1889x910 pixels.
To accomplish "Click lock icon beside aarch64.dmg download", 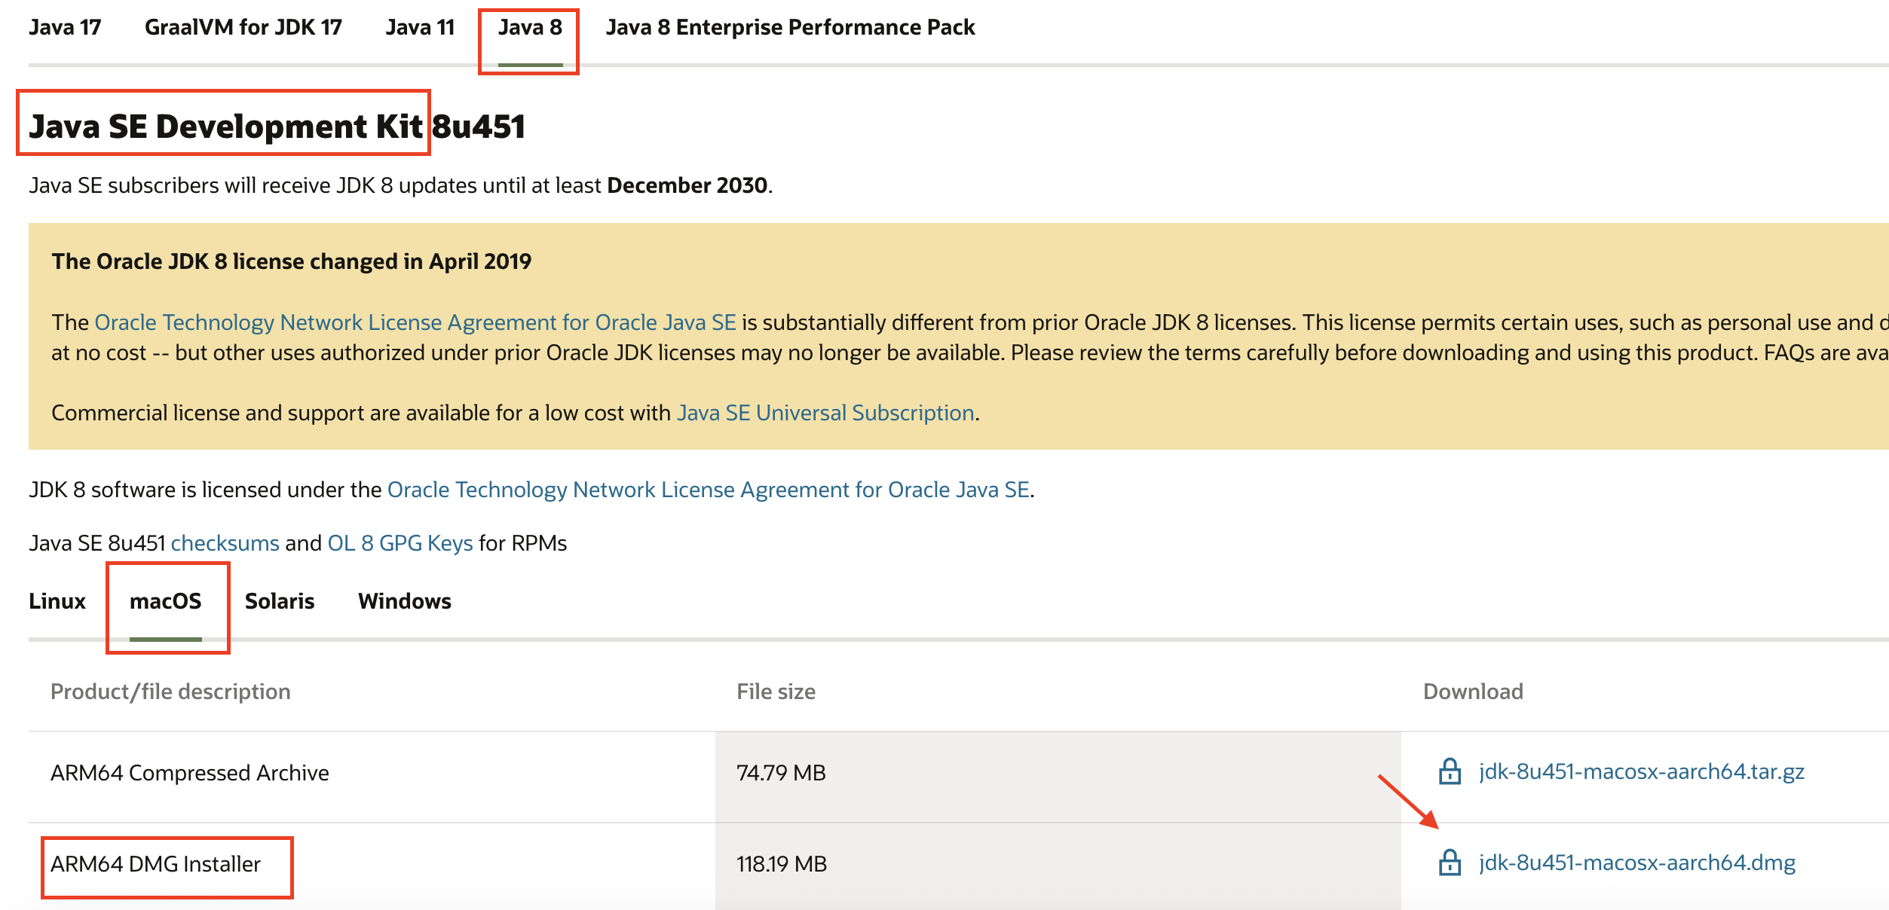I will [x=1450, y=863].
